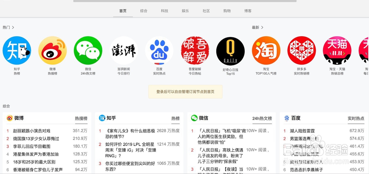The width and height of the screenshot is (369, 174).
Task: Click the small 知乎 logo in card header
Action: (102, 118)
